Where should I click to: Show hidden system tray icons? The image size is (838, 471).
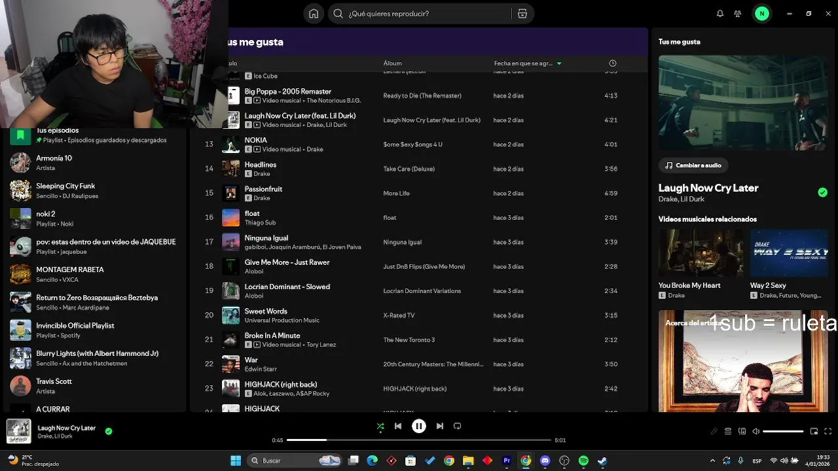pyautogui.click(x=712, y=461)
